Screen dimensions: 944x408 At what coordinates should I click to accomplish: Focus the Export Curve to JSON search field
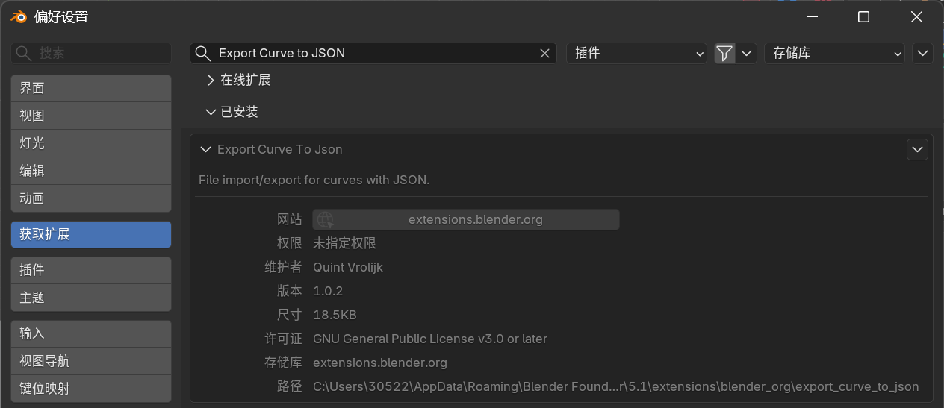[x=373, y=53]
